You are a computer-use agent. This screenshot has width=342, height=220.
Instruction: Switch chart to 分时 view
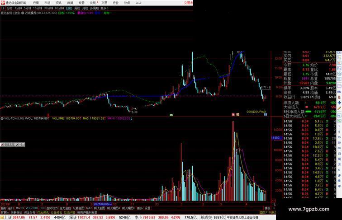pyautogui.click(x=9, y=8)
